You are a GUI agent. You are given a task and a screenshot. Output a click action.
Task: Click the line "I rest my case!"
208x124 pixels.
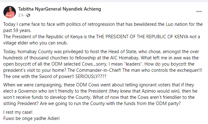tap(18, 112)
